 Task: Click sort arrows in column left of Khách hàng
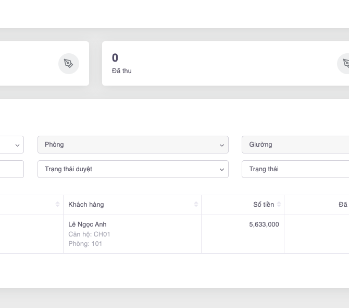(x=57, y=205)
